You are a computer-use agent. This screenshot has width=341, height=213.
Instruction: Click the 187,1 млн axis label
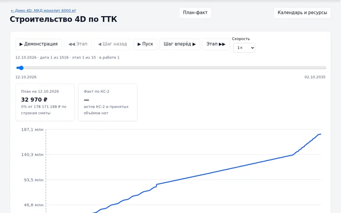tap(32, 130)
